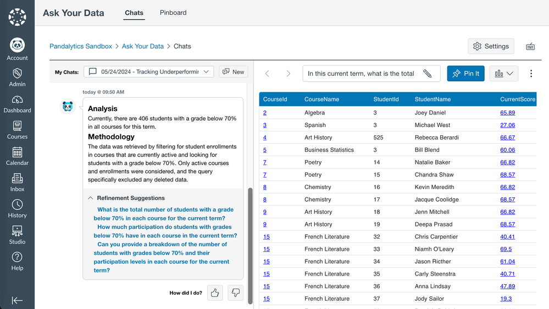Open the My Chats selection dropdown

[x=149, y=71]
